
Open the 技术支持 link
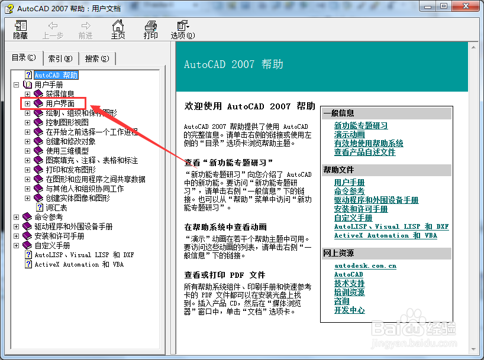[350, 283]
